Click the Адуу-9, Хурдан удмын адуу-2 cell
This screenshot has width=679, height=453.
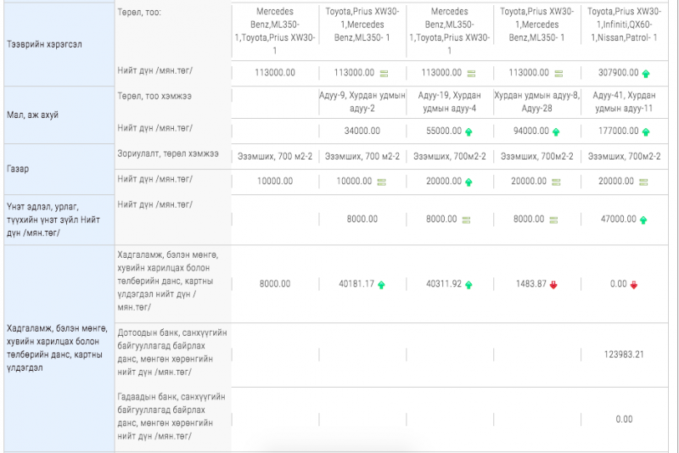(362, 103)
